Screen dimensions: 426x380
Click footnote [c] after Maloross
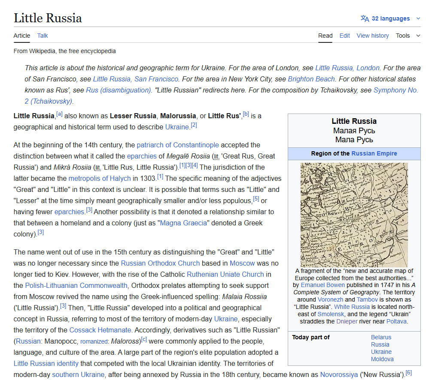(144, 339)
